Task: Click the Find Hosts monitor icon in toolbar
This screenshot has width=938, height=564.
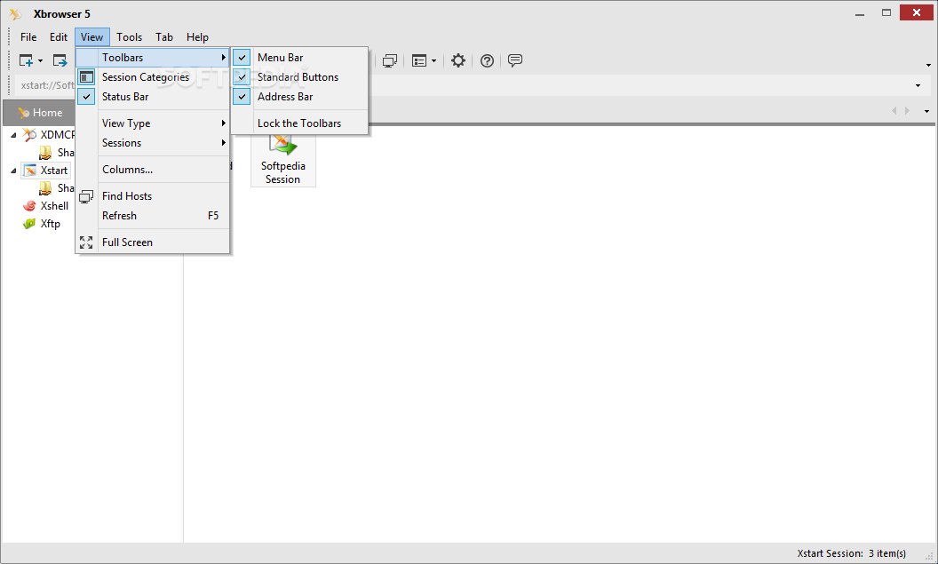Action: click(x=390, y=60)
